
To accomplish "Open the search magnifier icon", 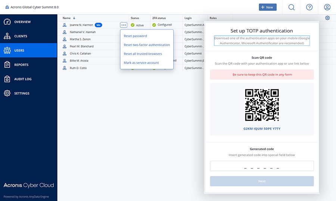I will 291,7.
